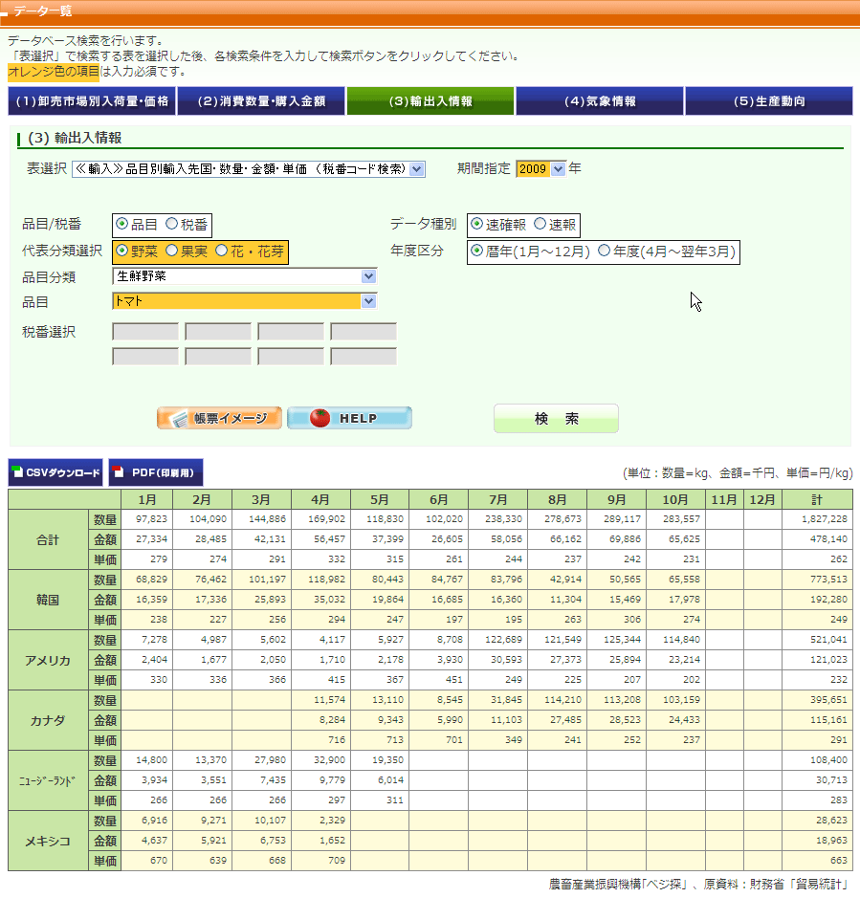This screenshot has width=860, height=898.
Task: Open the (5)生産動向 tab
Action: [x=769, y=101]
